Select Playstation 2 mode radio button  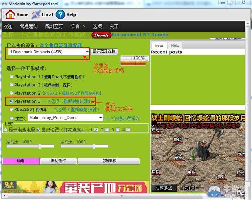[x=11, y=85]
